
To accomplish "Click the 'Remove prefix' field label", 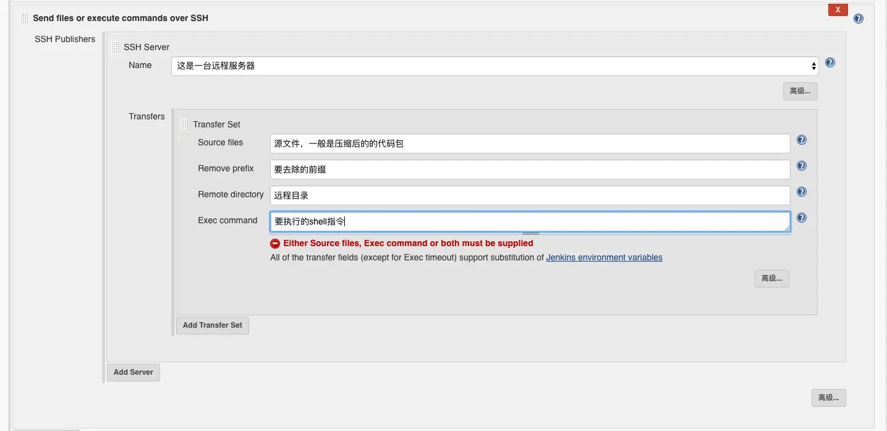I will (226, 168).
